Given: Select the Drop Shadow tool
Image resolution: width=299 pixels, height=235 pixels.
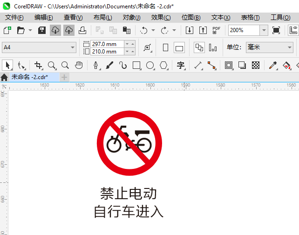Looking at the screenshot, I should (x=242, y=65).
